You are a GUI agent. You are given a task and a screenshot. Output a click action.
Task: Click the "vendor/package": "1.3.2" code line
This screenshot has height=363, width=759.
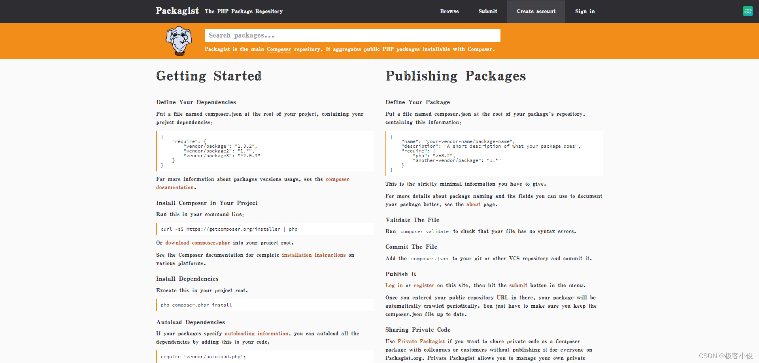220,146
